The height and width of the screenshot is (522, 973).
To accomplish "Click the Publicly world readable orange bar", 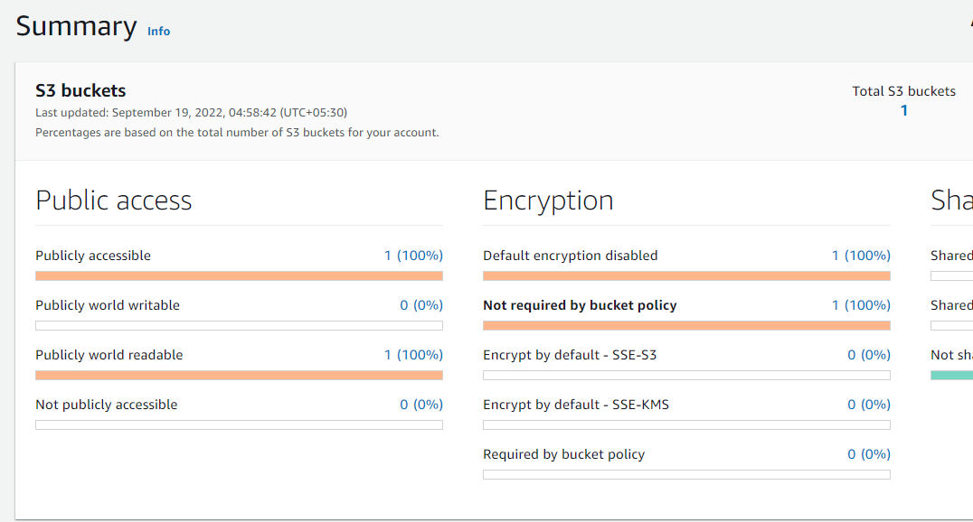I will tap(239, 375).
